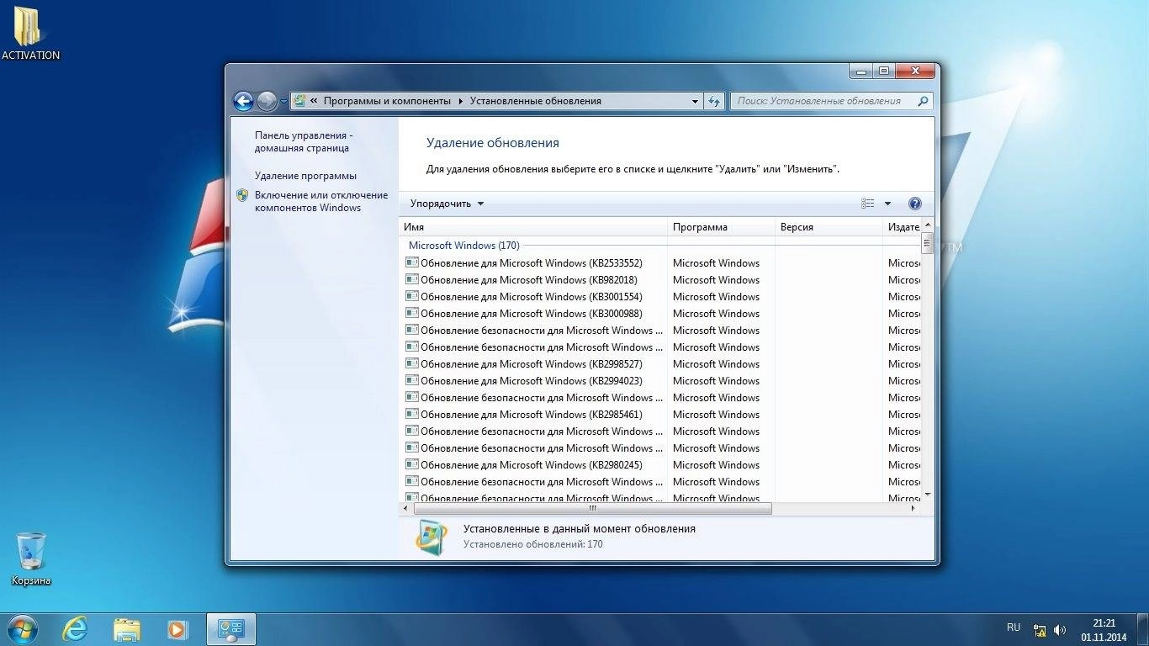Image resolution: width=1149 pixels, height=646 pixels.
Task: Select update KB2998527 row
Action: pyautogui.click(x=660, y=364)
